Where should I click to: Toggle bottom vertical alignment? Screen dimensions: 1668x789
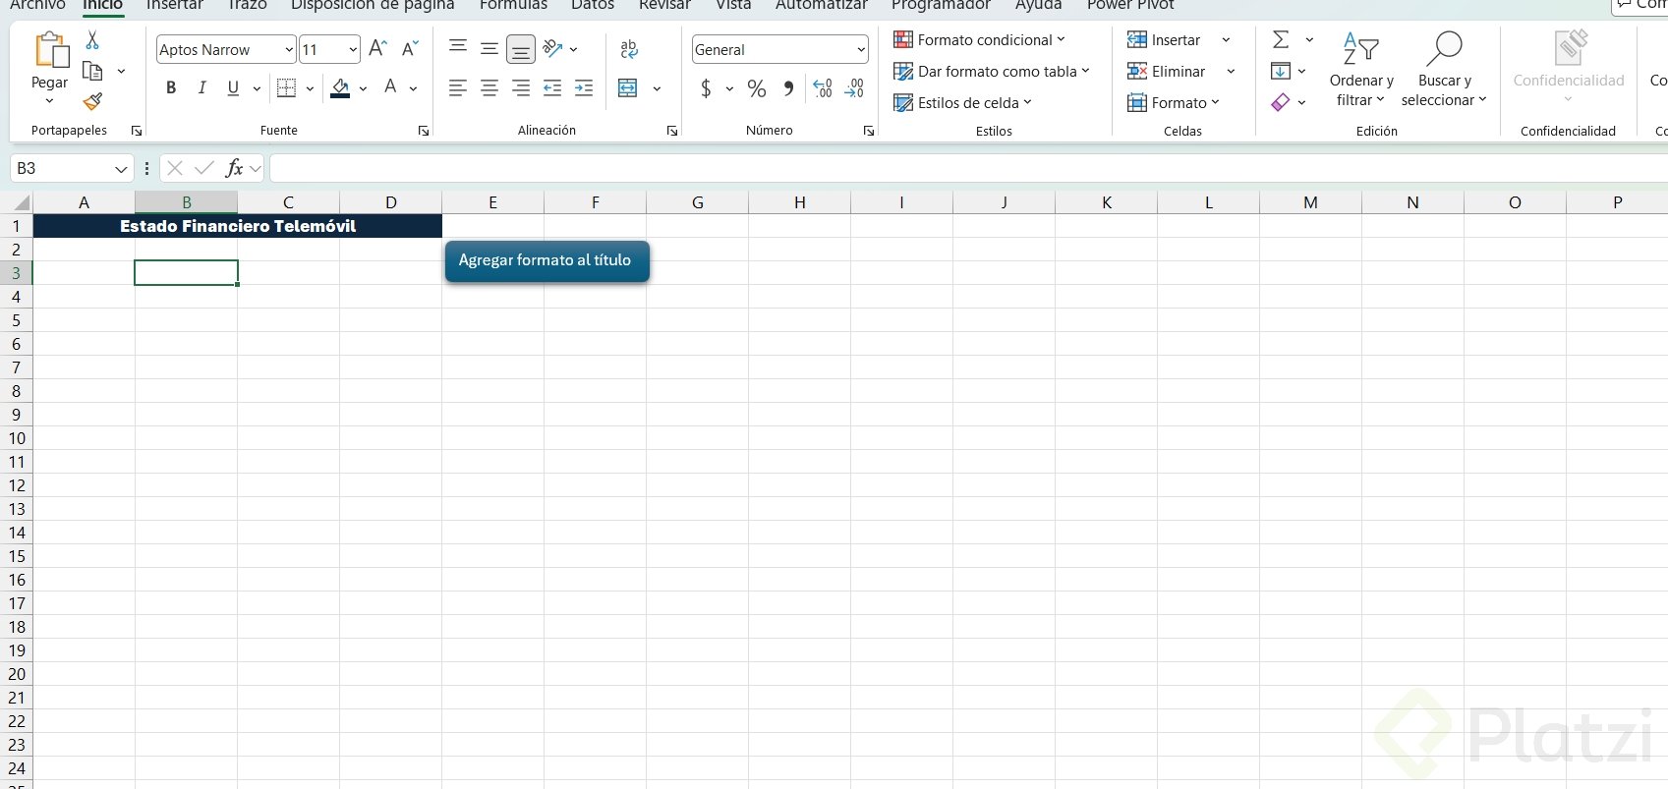(521, 49)
